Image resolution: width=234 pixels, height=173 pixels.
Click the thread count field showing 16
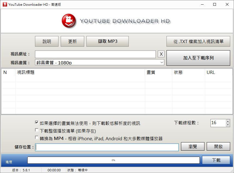(218, 123)
